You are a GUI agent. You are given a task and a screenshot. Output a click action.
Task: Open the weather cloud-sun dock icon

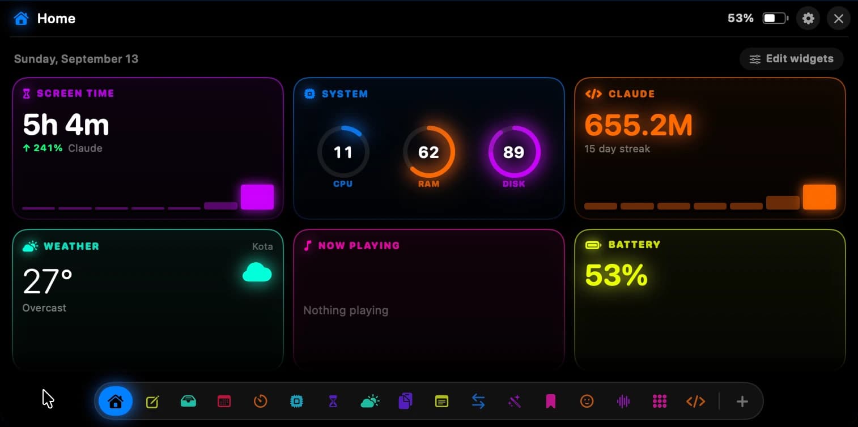click(x=369, y=402)
